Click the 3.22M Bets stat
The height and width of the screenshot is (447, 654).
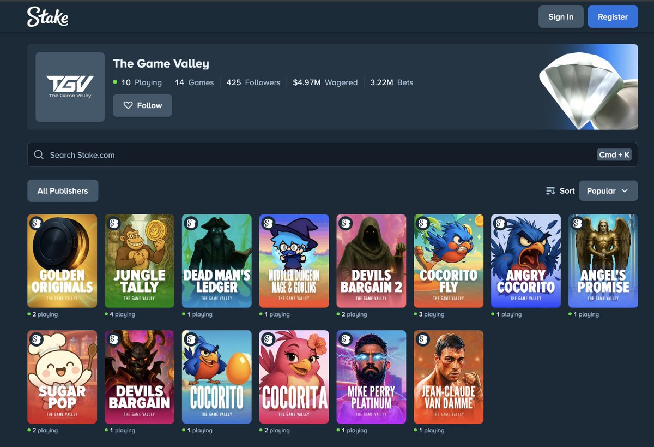(x=392, y=82)
